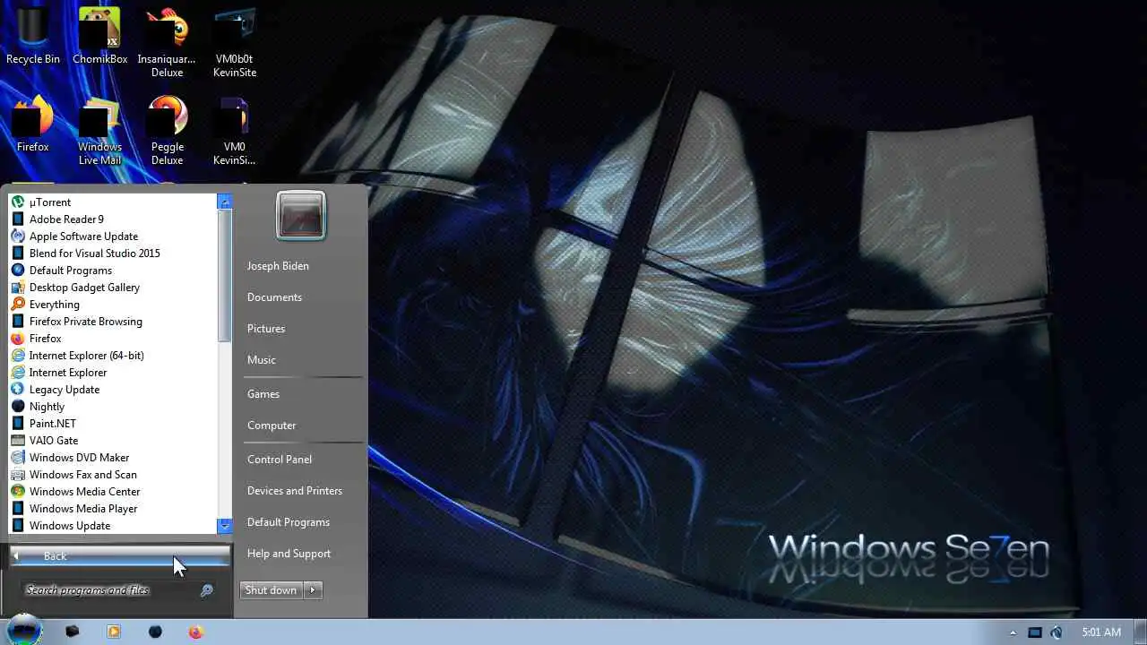This screenshot has width=1147, height=645.
Task: Show hidden tray icons arrow
Action: point(1013,632)
